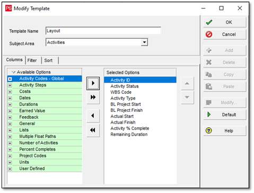The image size is (254, 193).
Task: Move the selected option up with the up arrow
Action: [187, 83]
